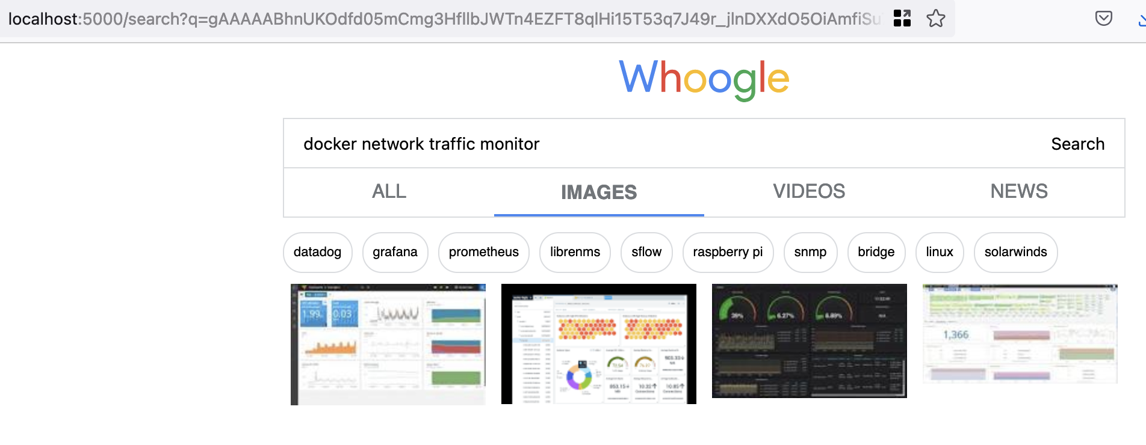Choose the prometheus filter chip
The image size is (1146, 445).
[483, 252]
